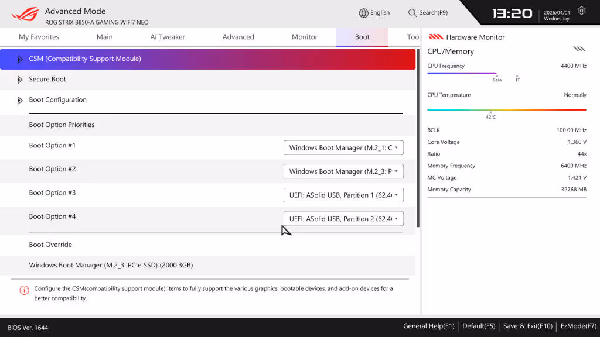600x337 pixels.
Task: Click the Boot Override heading
Action: [x=50, y=245]
